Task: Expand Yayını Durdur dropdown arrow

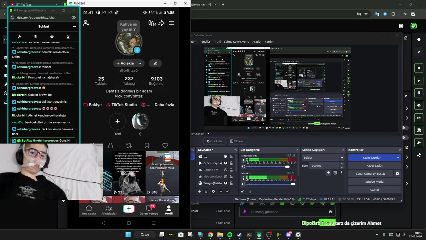Action: [x=398, y=158]
